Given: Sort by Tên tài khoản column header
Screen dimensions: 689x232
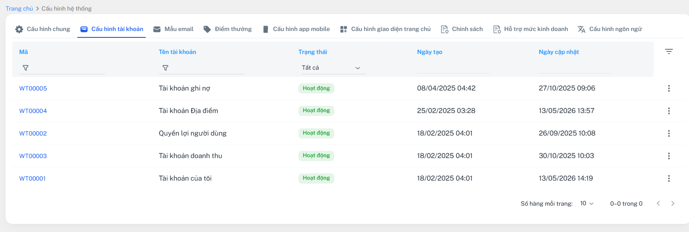Looking at the screenshot, I should pos(177,52).
